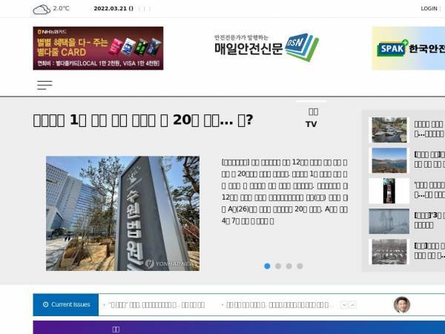Click the ticker down arrow

(x=344, y=305)
